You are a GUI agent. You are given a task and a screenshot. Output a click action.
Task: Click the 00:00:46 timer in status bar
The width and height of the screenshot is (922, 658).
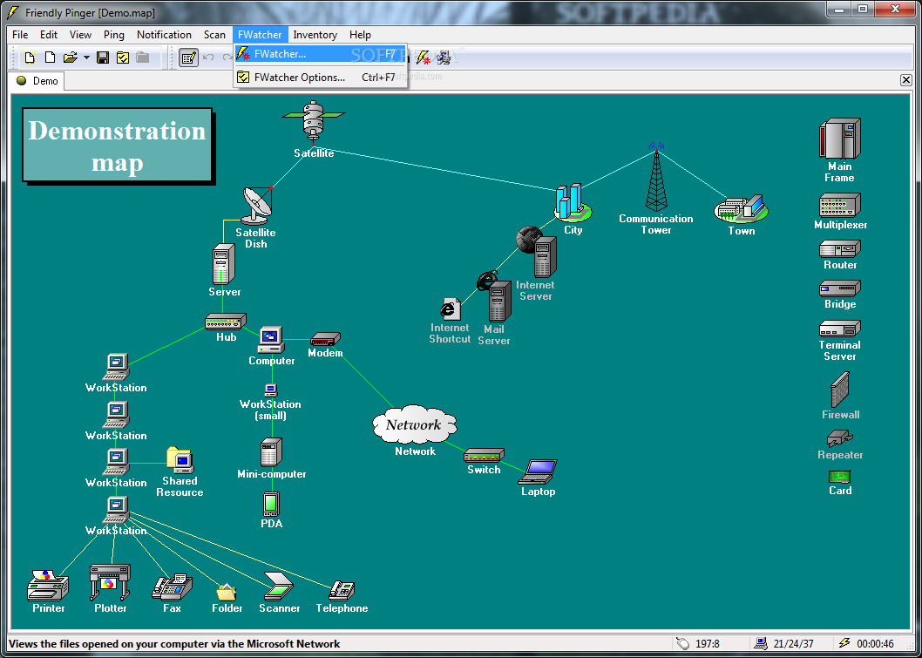875,644
